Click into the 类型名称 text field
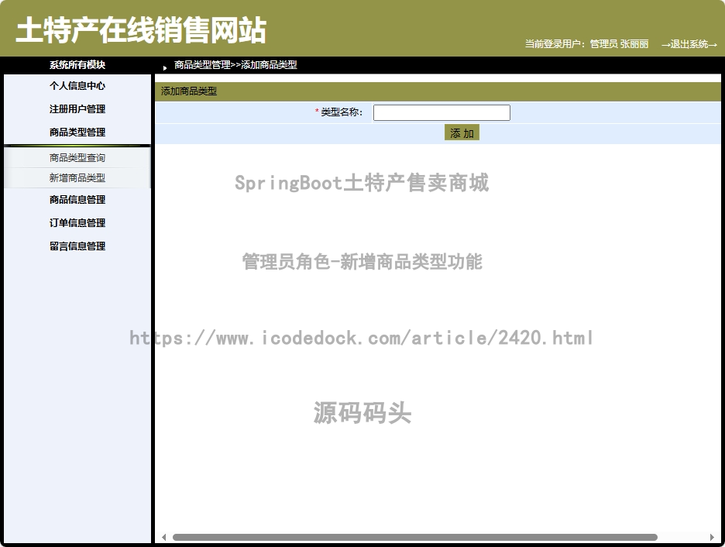 pos(442,112)
